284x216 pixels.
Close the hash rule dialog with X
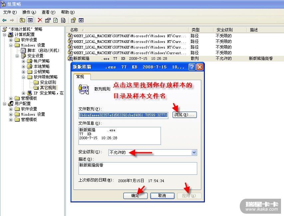(200, 67)
